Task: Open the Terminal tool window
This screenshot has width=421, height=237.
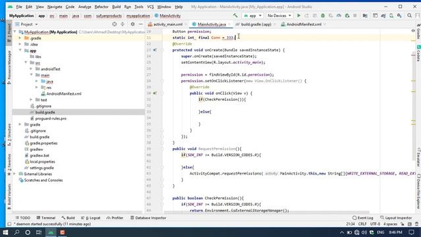Action: [46, 218]
